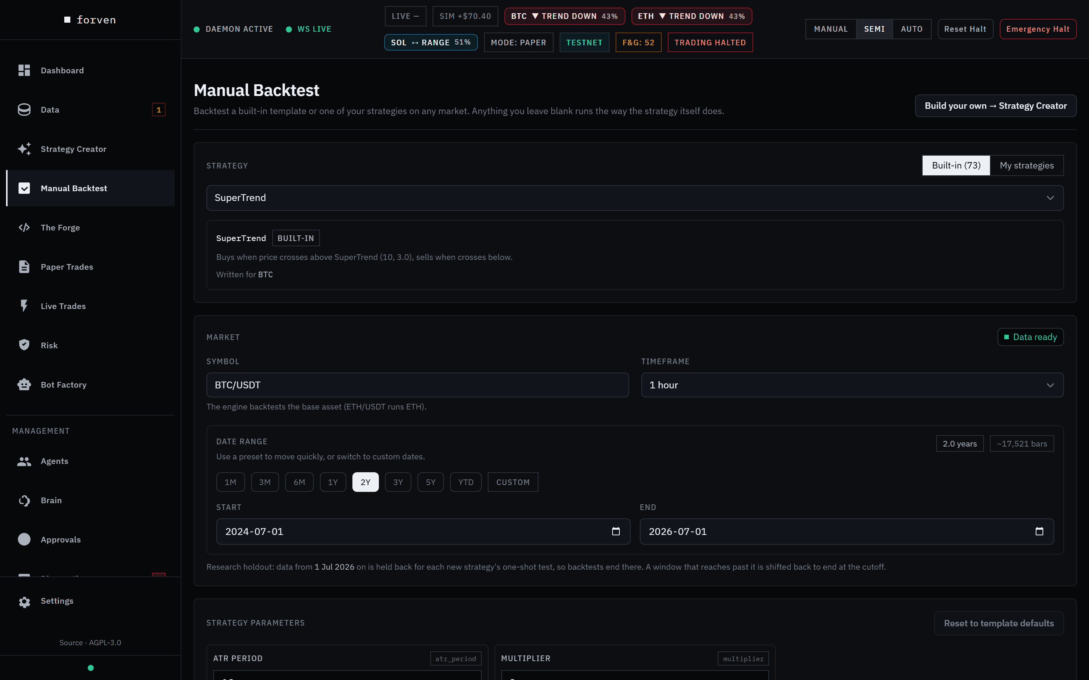Click the SYMBOL input field BTC/USDT
The height and width of the screenshot is (680, 1089).
click(417, 385)
